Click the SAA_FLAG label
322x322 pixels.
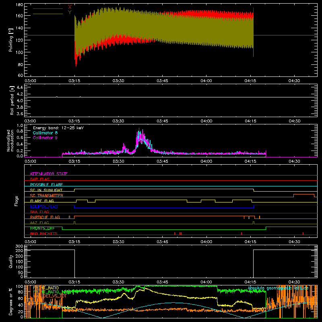(x=39, y=212)
